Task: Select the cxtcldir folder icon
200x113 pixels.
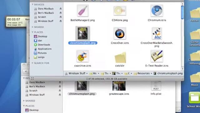Action: pos(120,57)
